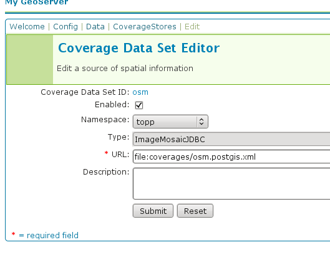Image resolution: width=330 pixels, height=275 pixels.
Task: Click the Enabled label text
Action: point(112,105)
